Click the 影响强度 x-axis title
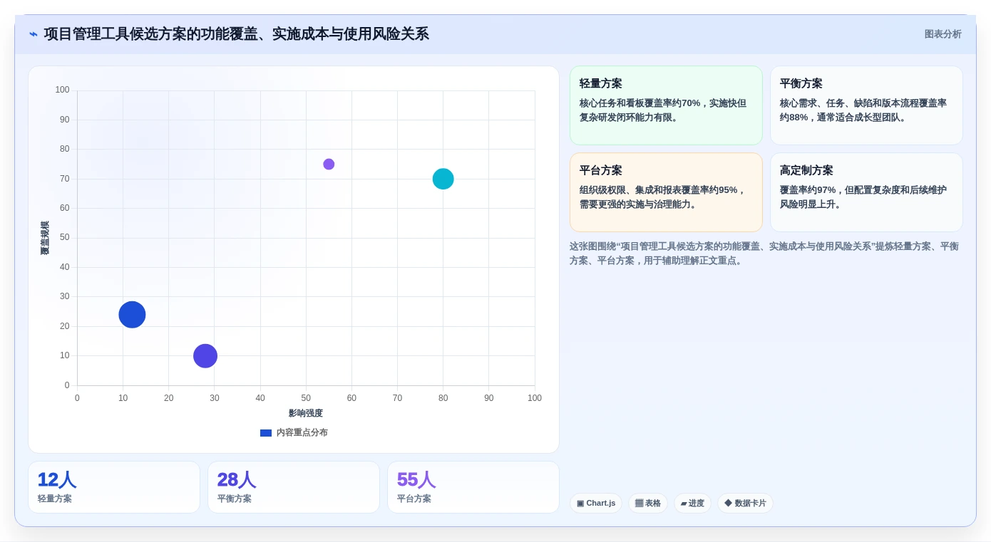This screenshot has height=542, width=991. (x=306, y=413)
